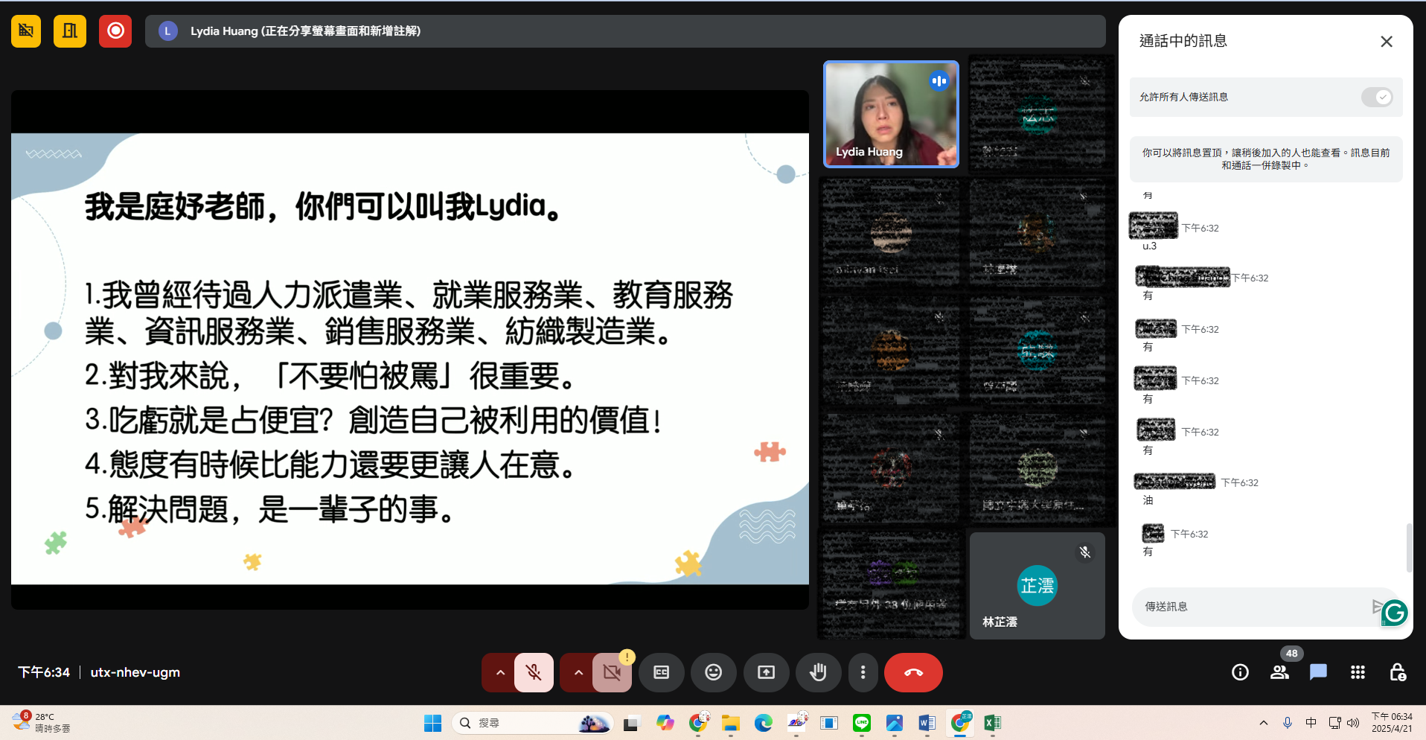The width and height of the screenshot is (1426, 740).
Task: Select Lydia Huang's video tile
Action: tap(890, 114)
